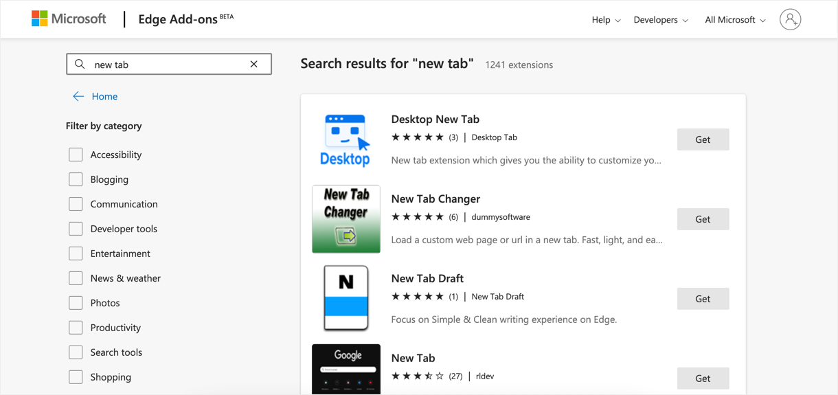Open the Google-themed New Tab extension icon
838x395 pixels.
[x=346, y=369]
